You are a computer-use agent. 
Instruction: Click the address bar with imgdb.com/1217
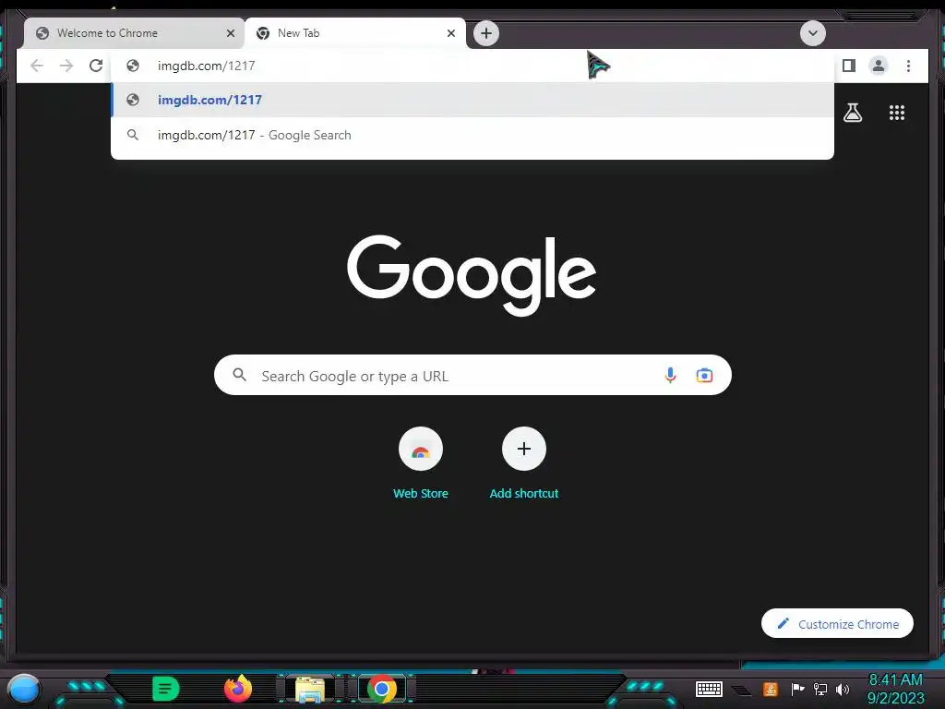(472, 66)
